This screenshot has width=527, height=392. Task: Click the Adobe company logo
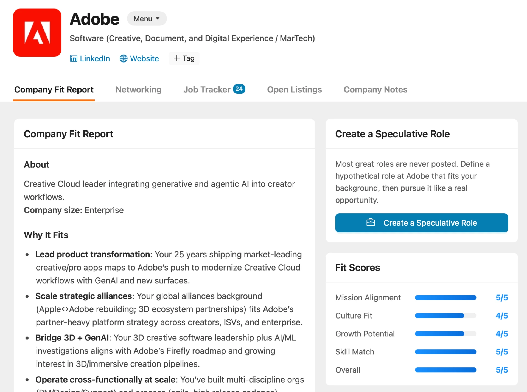click(37, 33)
